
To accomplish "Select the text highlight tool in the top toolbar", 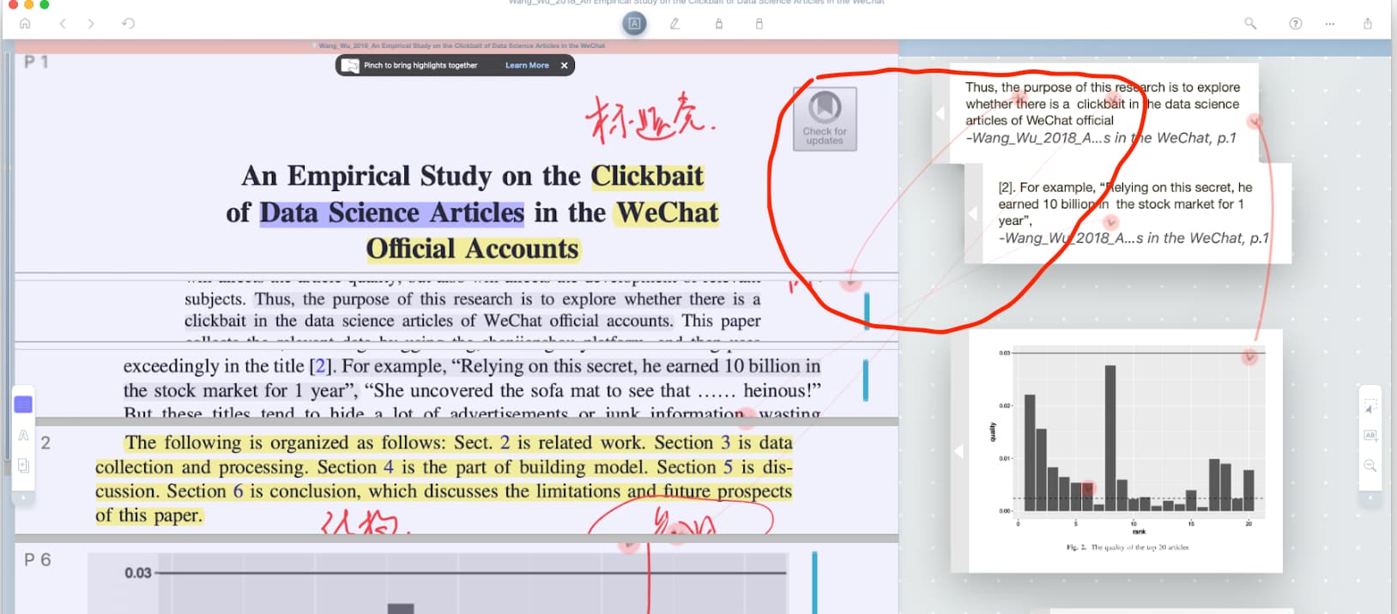I will click(x=634, y=24).
